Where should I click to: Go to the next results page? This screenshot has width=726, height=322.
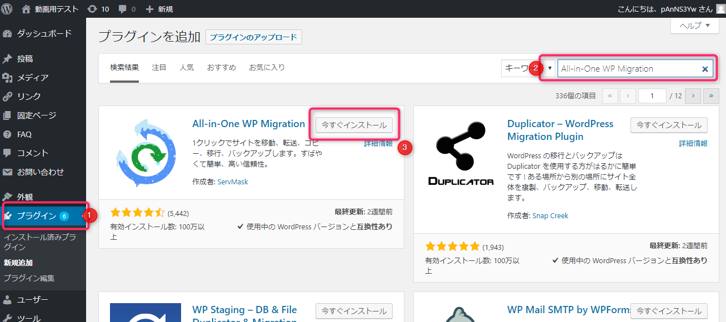point(693,96)
